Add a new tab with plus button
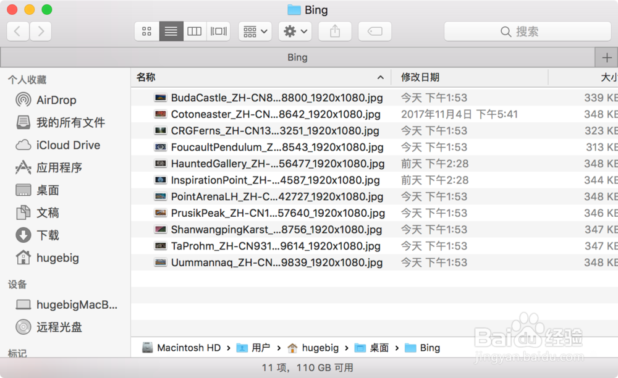Screen dimensions: 618x378 click(607, 57)
